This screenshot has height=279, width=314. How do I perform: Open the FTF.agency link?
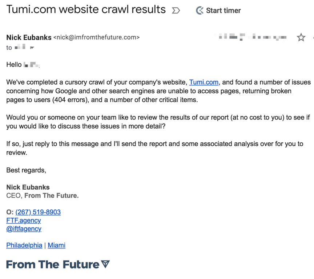[24, 221]
